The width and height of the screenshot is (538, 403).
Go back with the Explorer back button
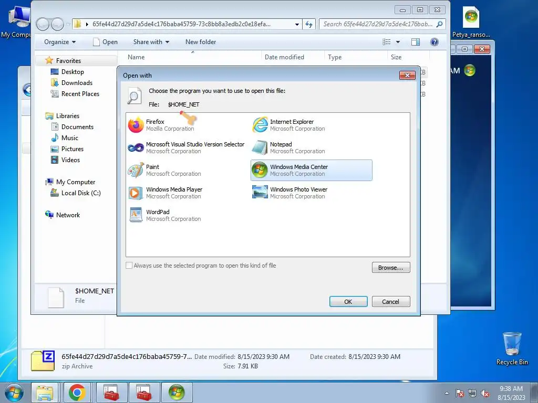43,24
